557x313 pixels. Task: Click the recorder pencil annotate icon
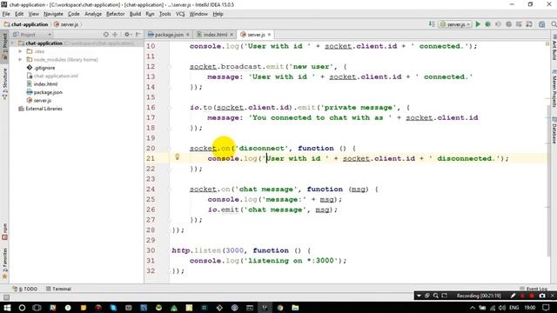(513, 296)
